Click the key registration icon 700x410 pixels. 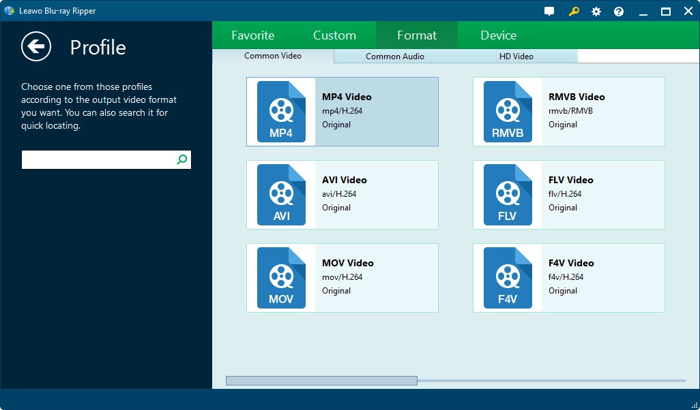574,12
